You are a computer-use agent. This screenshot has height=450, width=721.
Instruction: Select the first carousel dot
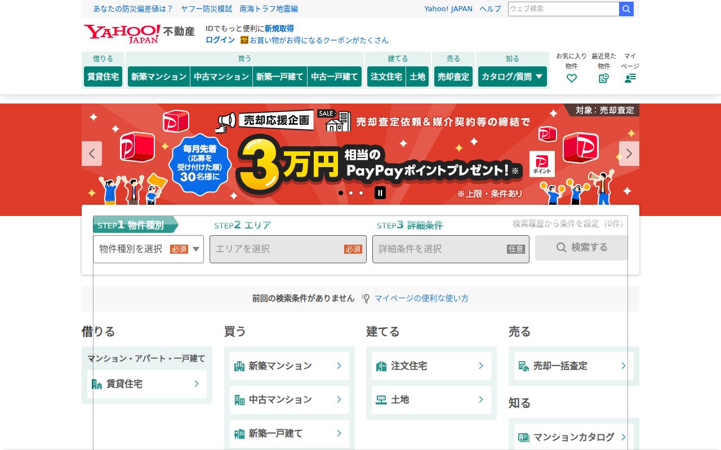[341, 193]
